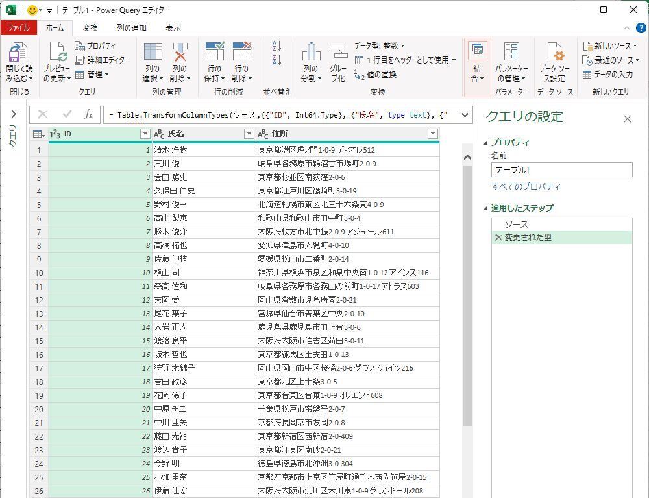
Task: Open the 詳細エディター advanced editor
Action: pos(103,60)
